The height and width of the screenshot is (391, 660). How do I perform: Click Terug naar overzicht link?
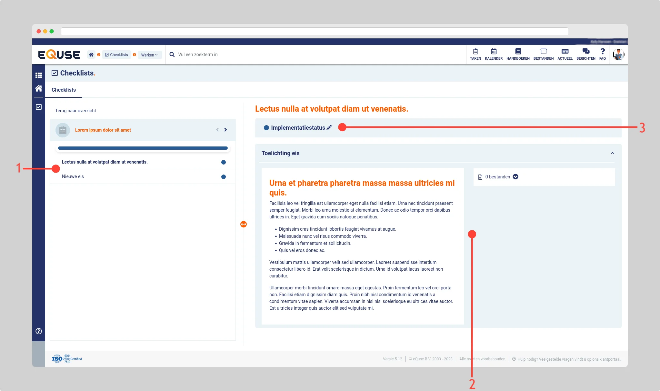point(75,111)
